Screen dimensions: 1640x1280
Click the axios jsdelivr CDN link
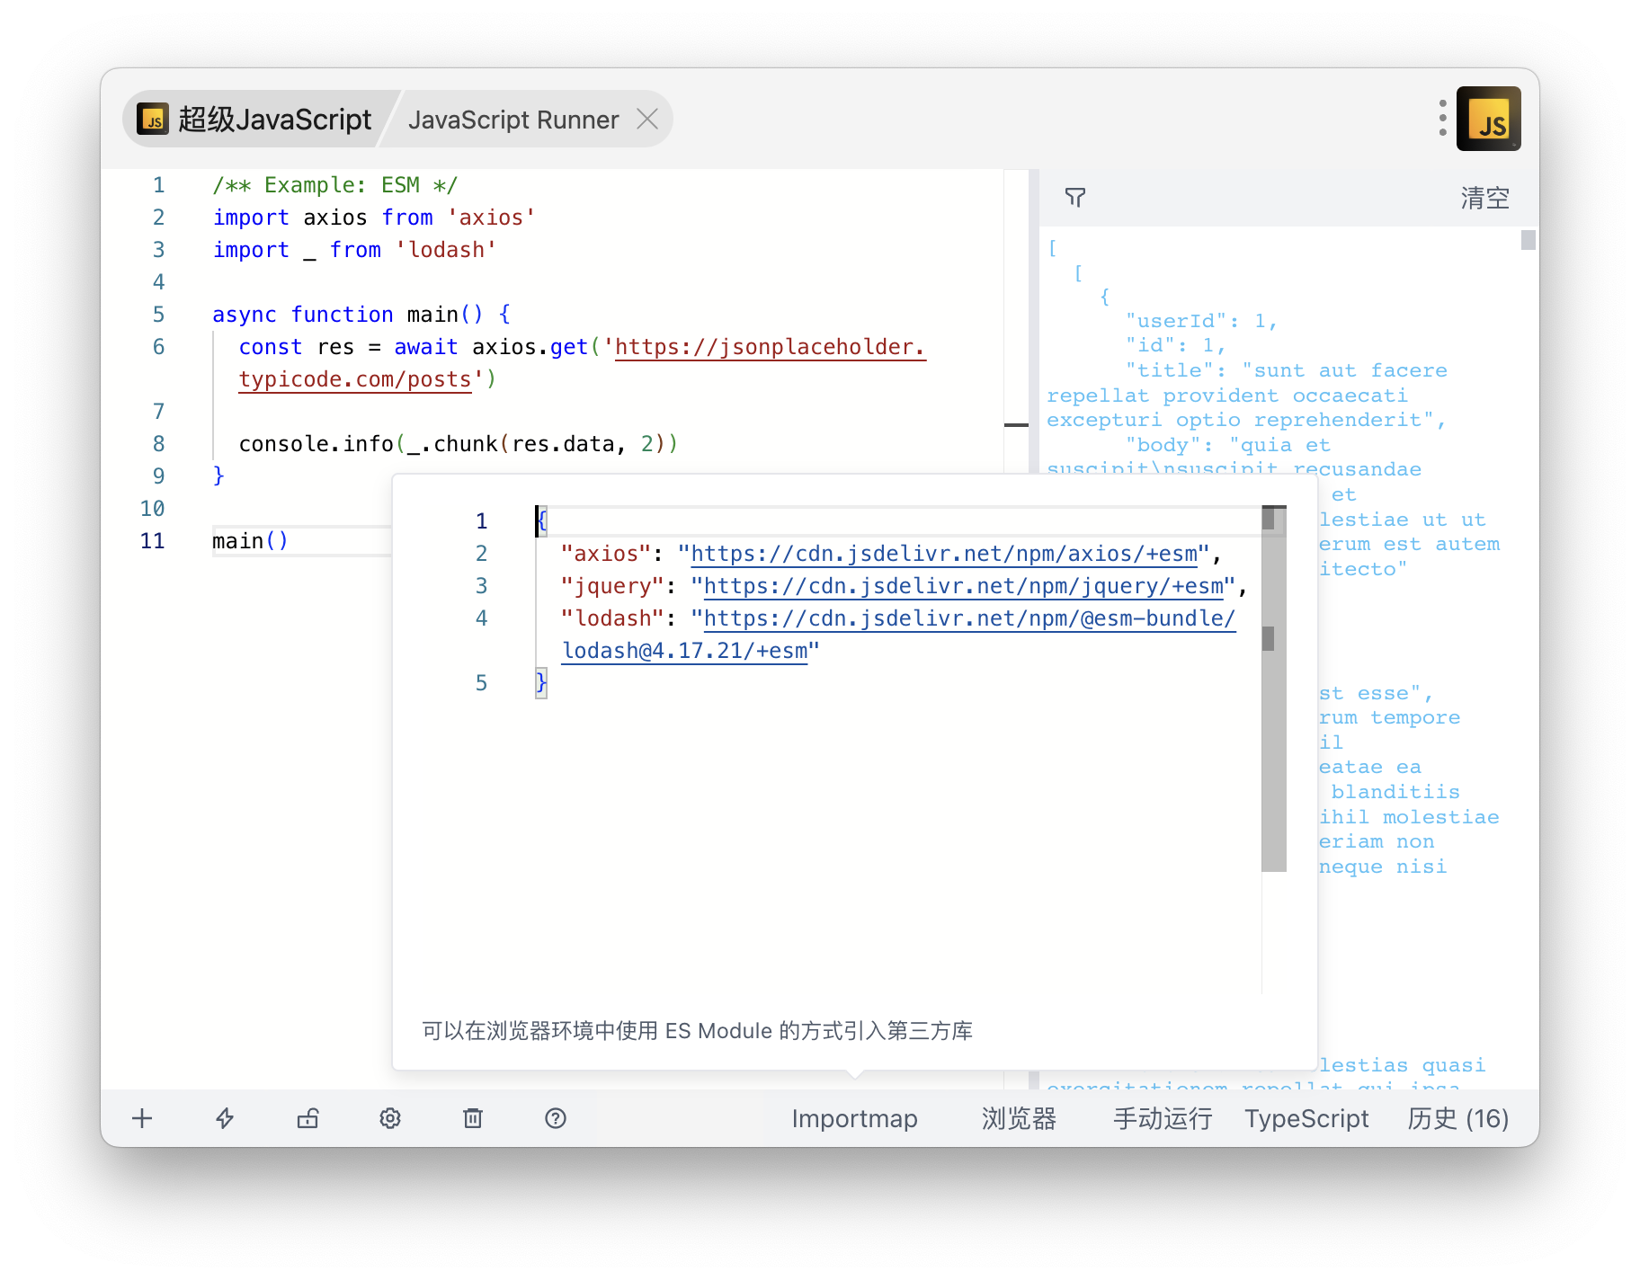[x=944, y=554]
